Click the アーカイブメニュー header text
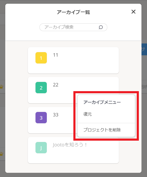147x177 pixels. [x=102, y=102]
